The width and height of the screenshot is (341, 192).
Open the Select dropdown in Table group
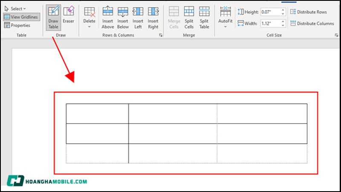tap(15, 9)
